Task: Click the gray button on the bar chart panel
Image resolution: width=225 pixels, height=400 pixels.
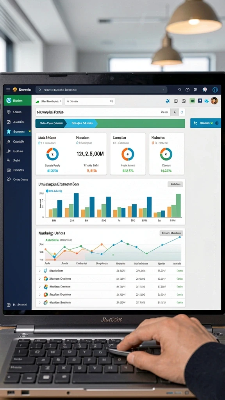Action: (175, 184)
